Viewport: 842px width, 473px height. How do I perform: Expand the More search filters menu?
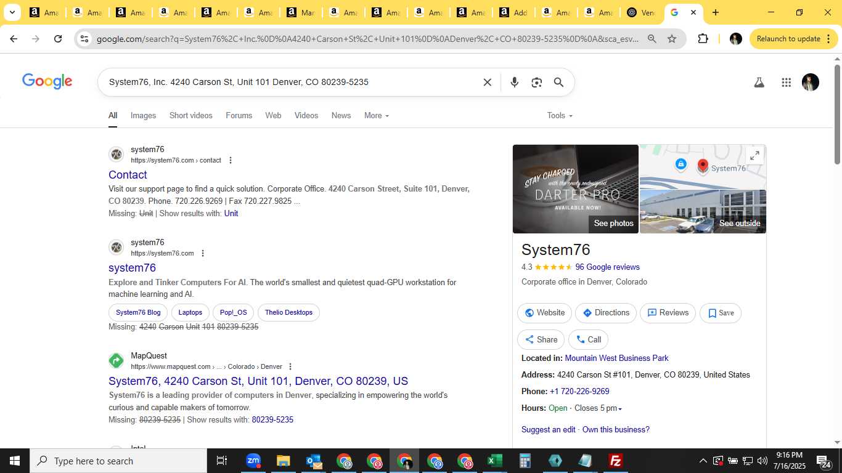tap(377, 116)
